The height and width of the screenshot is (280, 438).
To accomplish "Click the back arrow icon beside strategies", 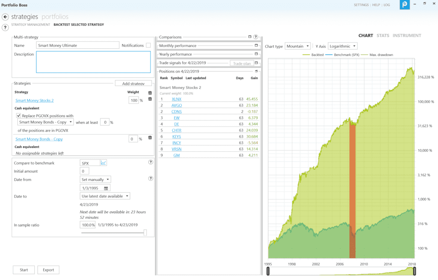I will coord(5,17).
